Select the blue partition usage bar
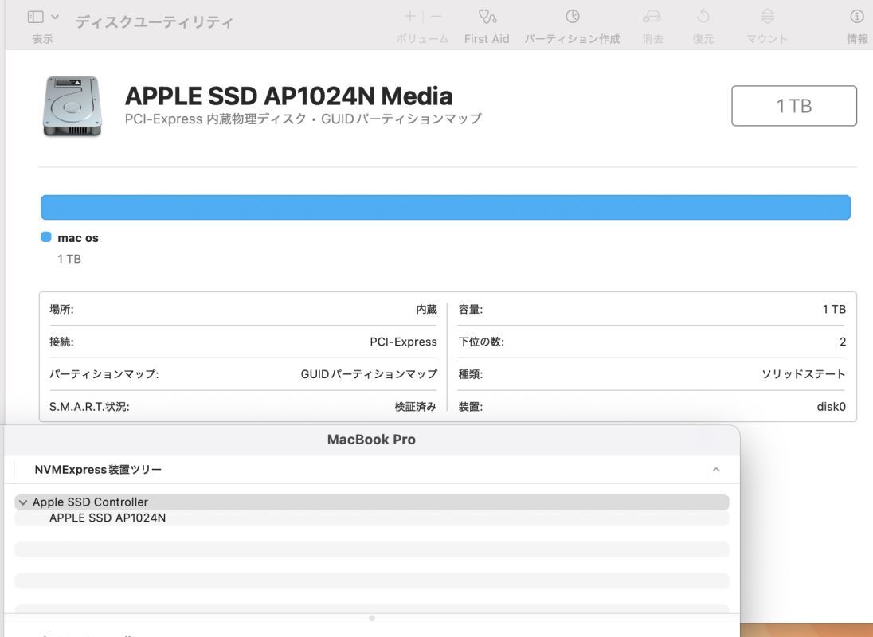This screenshot has height=637, width=873. pyautogui.click(x=445, y=207)
